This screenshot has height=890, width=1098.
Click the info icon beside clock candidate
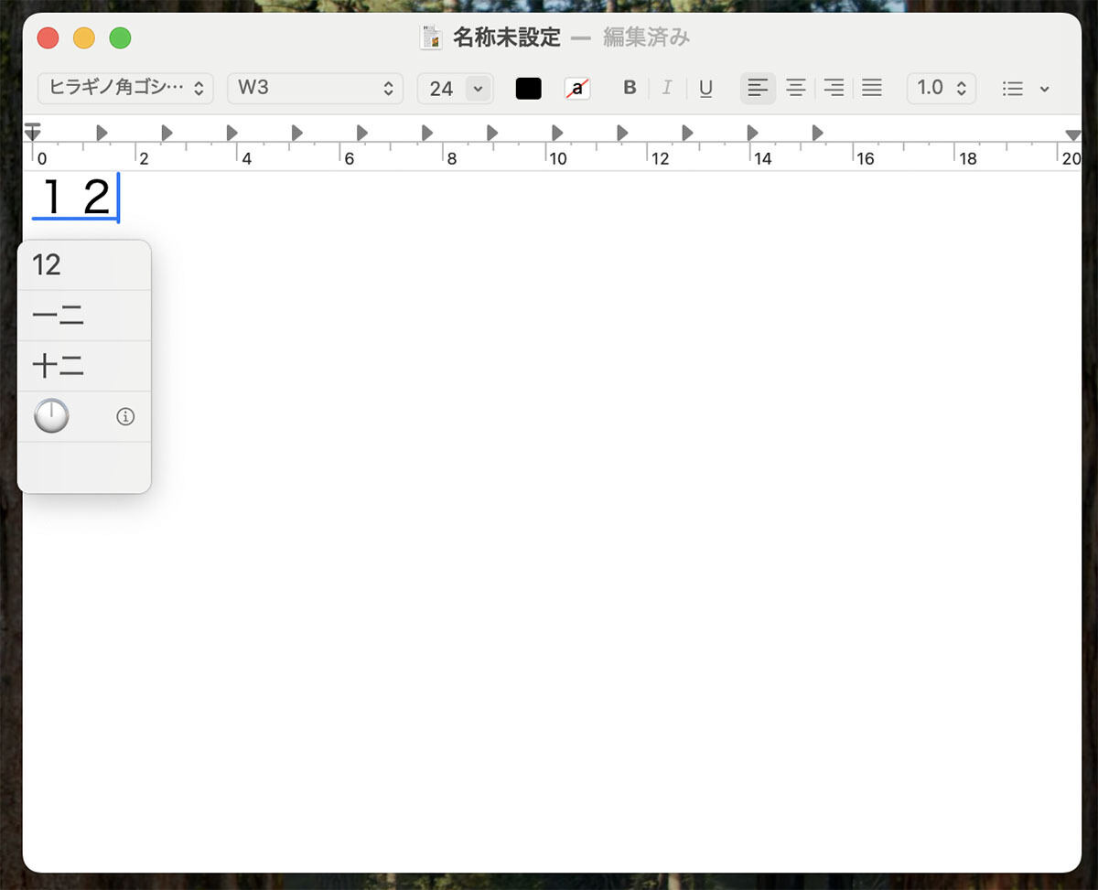point(125,417)
